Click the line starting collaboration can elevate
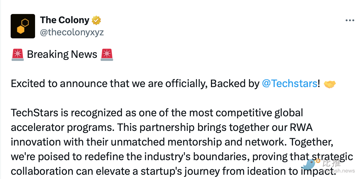 (172, 171)
